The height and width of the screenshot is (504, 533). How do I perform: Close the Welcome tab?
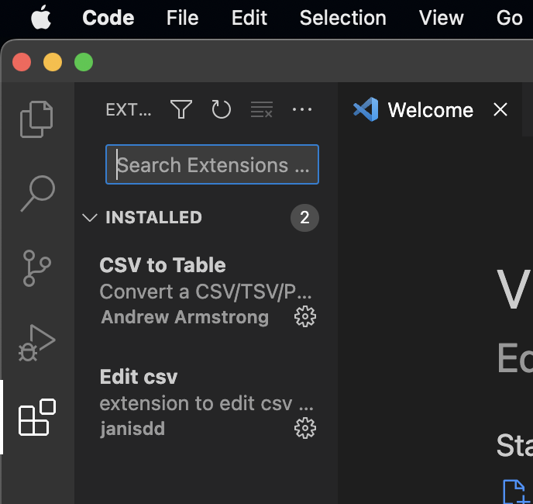pyautogui.click(x=500, y=110)
